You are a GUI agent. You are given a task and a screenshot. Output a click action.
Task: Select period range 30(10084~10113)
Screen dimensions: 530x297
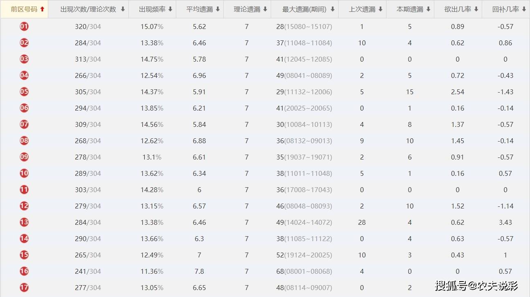tap(304, 124)
